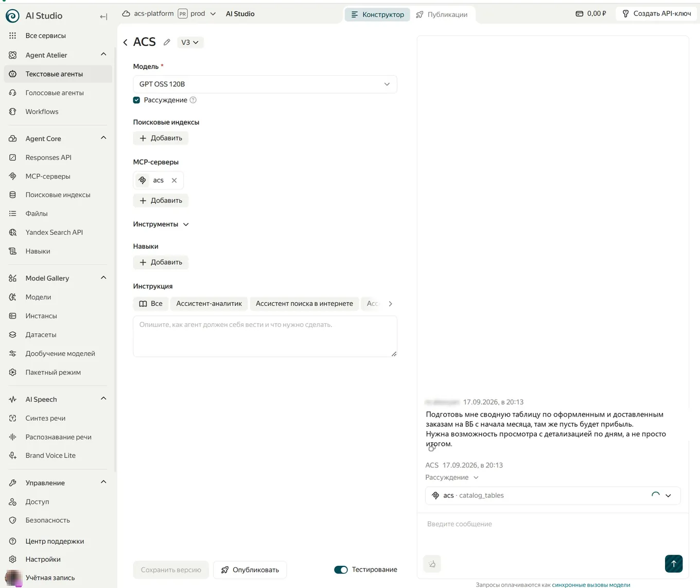Uncheck the Рассуждение checkbox
The height and width of the screenshot is (588, 700).
pyautogui.click(x=136, y=100)
